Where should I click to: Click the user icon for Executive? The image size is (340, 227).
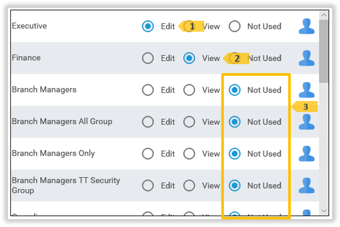[306, 26]
